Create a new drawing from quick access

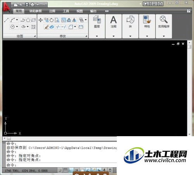click(16, 5)
